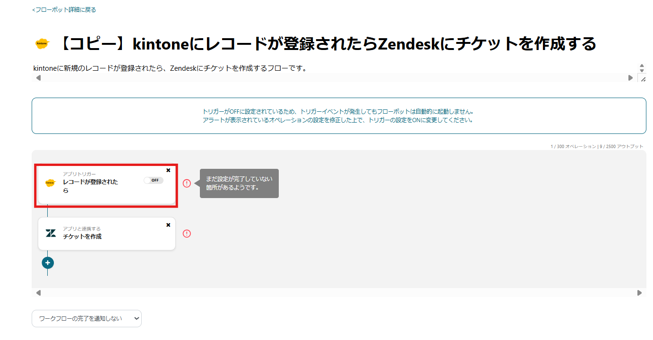The image size is (653, 340).
Task: Click the まだ設定が完了していない tooltip
Action: [239, 183]
